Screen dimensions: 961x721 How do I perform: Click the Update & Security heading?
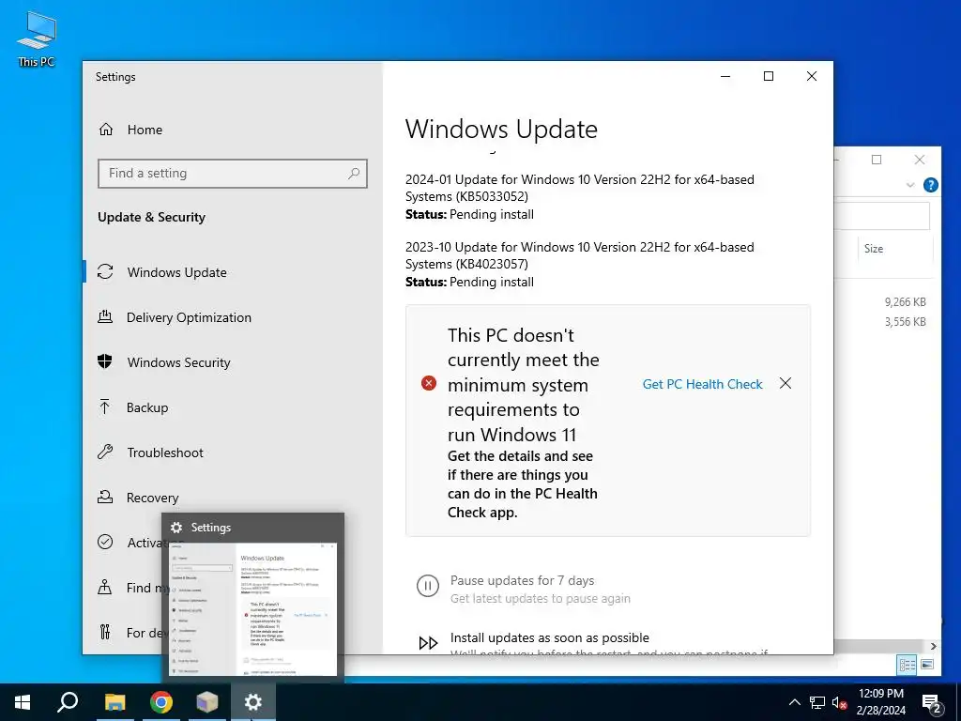tap(151, 217)
